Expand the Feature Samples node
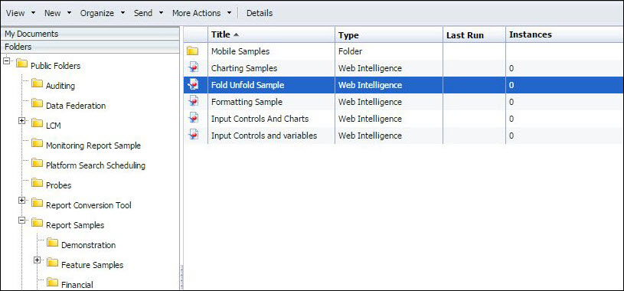This screenshot has width=624, height=291. pos(37,260)
